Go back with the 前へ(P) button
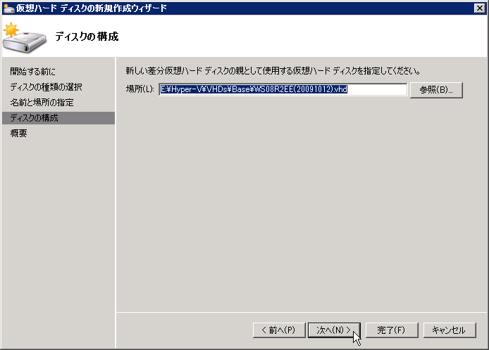Screen dimensions: 489x350 279,330
